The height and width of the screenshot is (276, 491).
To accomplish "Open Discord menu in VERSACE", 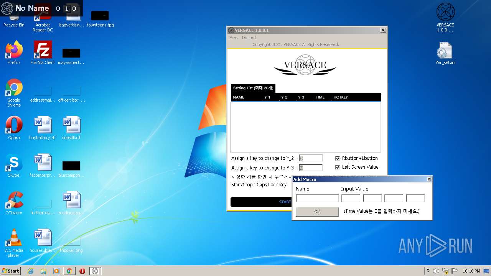I will (x=249, y=38).
